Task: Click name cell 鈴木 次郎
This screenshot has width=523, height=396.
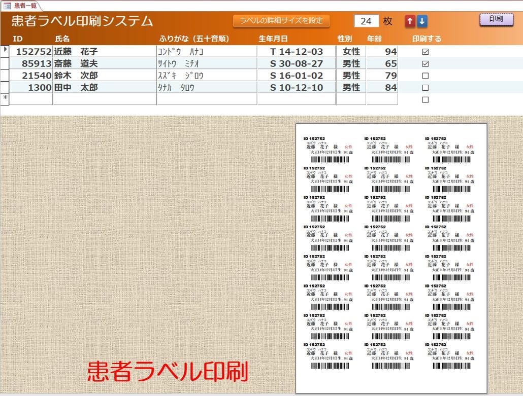Action: tap(105, 75)
